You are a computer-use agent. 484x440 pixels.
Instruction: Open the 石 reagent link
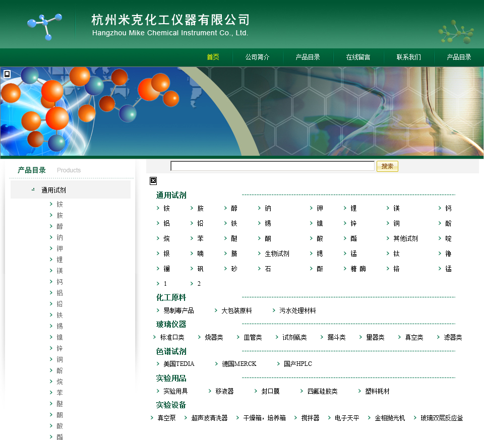[x=268, y=269]
